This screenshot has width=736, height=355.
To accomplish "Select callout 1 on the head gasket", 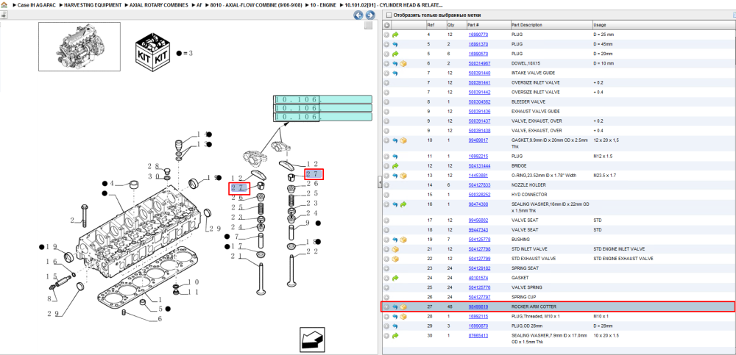I will pyautogui.click(x=160, y=299).
